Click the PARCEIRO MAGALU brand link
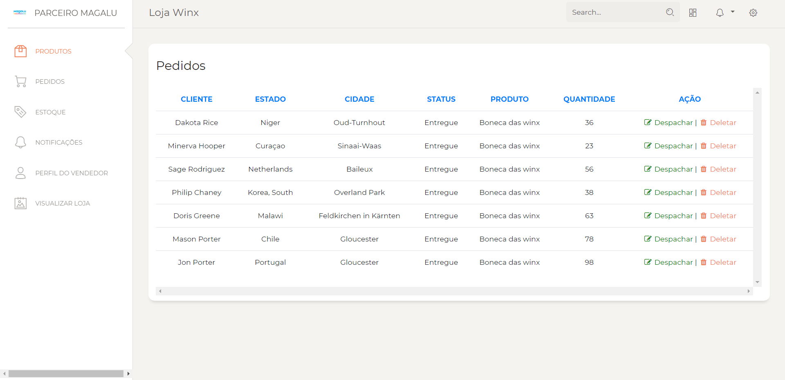 76,13
